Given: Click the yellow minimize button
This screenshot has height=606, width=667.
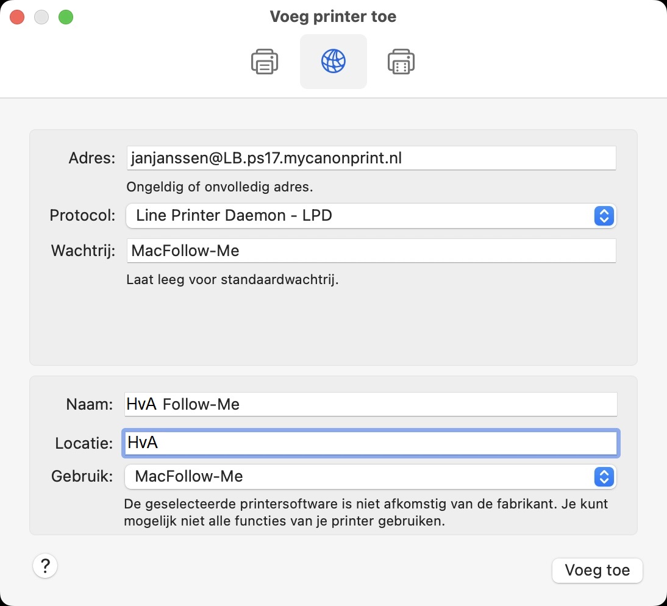Looking at the screenshot, I should pyautogui.click(x=41, y=16).
